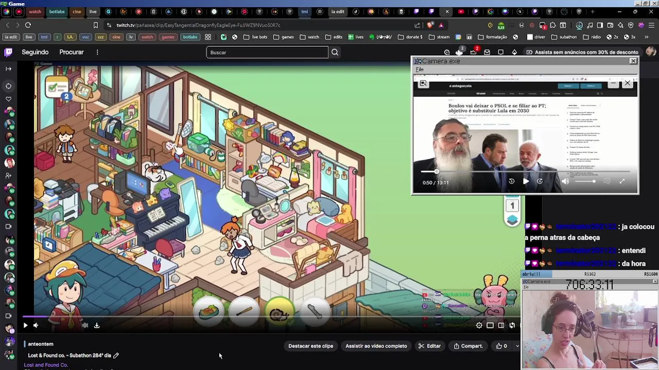Open the Procurar browse tab
Screen dimensions: 659x370
pyautogui.click(x=72, y=52)
